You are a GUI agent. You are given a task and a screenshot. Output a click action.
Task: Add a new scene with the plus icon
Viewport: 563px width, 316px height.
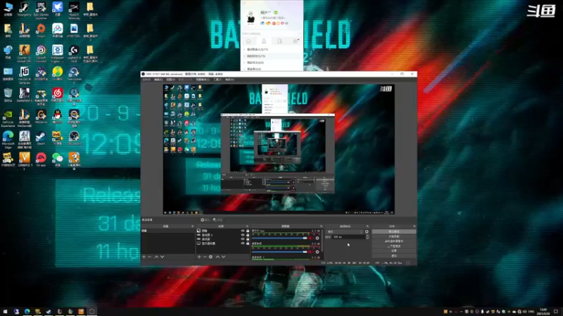tap(144, 257)
